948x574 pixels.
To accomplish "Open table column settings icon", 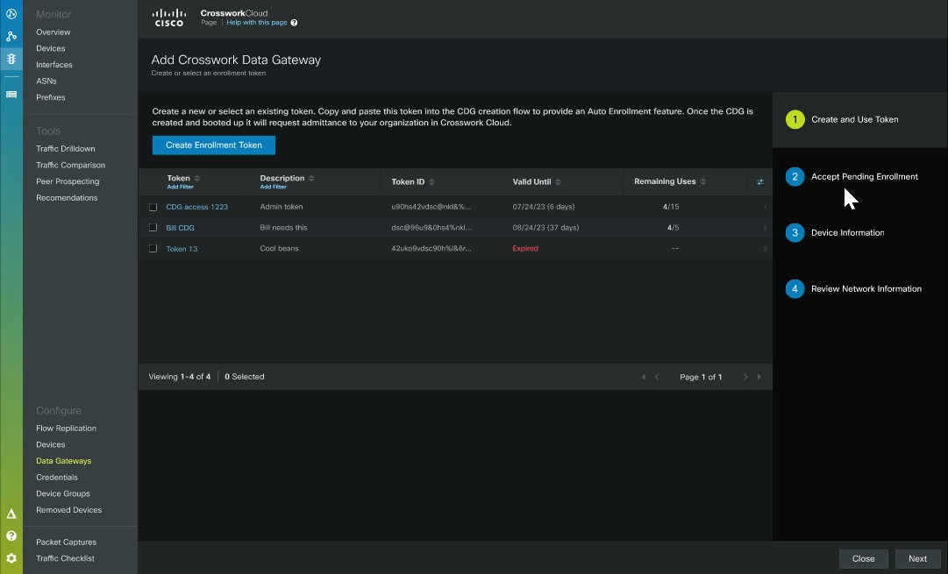I will point(760,182).
